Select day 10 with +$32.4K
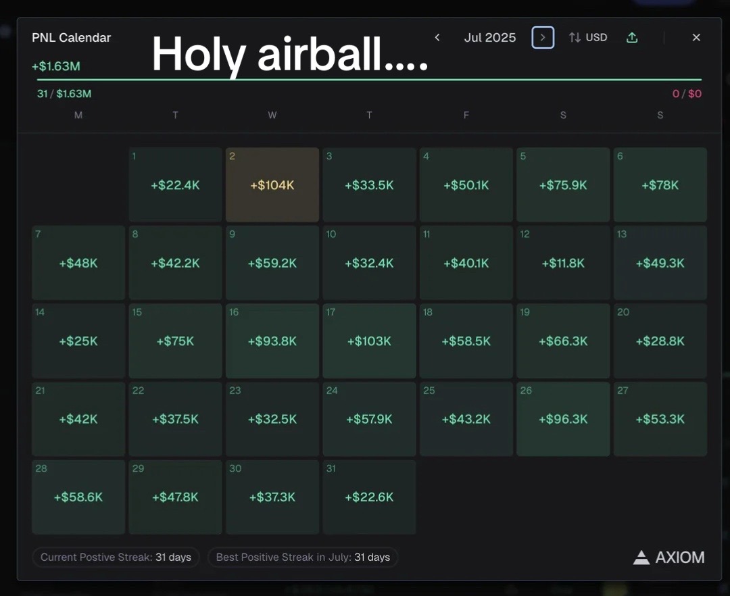730x596 pixels. tap(369, 263)
